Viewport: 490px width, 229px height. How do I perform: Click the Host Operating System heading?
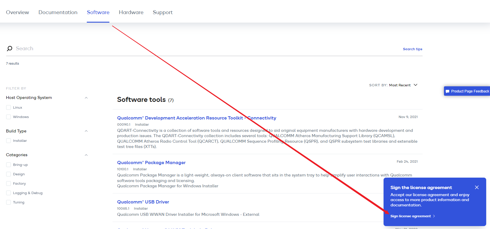(29, 97)
